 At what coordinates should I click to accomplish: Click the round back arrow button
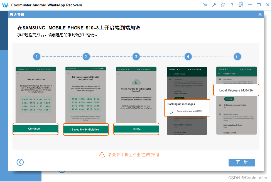coord(20,162)
